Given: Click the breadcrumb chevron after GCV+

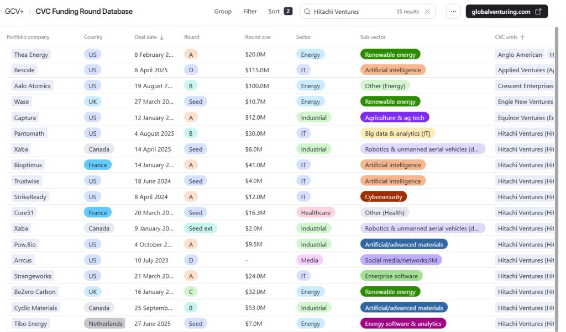Looking at the screenshot, I should tap(29, 12).
